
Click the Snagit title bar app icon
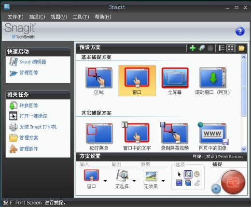[7, 7]
